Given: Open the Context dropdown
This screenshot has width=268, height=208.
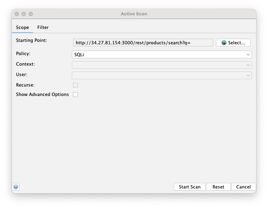Looking at the screenshot, I should pyautogui.click(x=162, y=65).
